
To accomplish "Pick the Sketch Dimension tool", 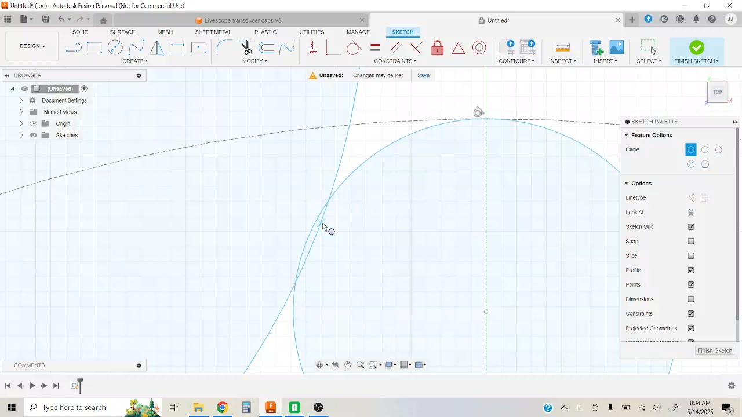I will click(178, 47).
